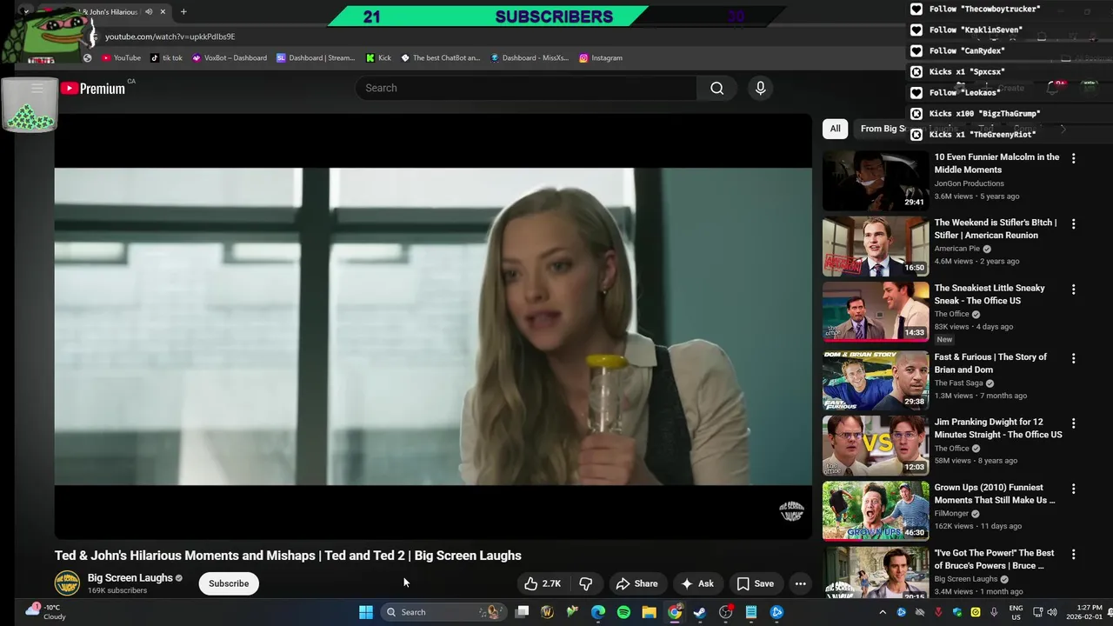This screenshot has width=1113, height=626.
Task: Click the taskbar volume speaker icon
Action: coord(1050,612)
